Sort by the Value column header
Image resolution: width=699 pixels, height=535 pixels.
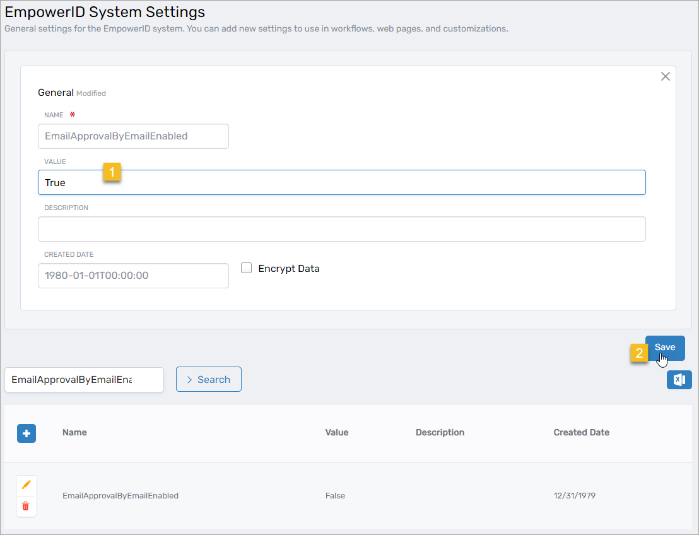click(336, 432)
